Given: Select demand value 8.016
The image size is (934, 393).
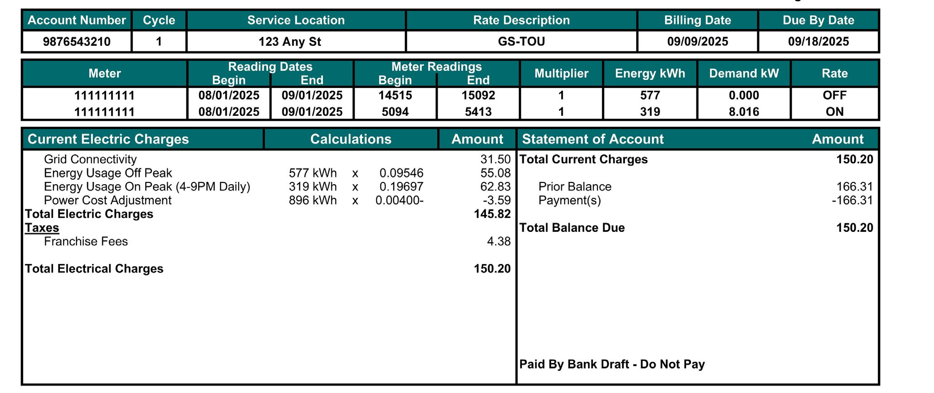Looking at the screenshot, I should pos(744,112).
